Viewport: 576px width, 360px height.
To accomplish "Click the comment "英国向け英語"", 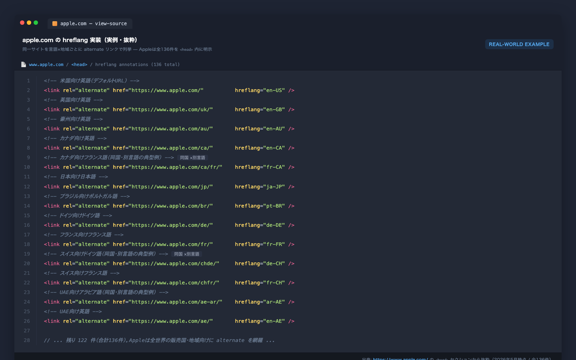I will [x=74, y=100].
